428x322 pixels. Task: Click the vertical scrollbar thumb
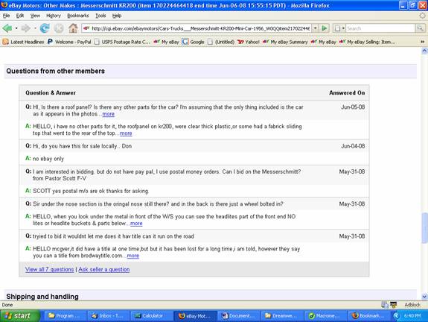[x=424, y=227]
